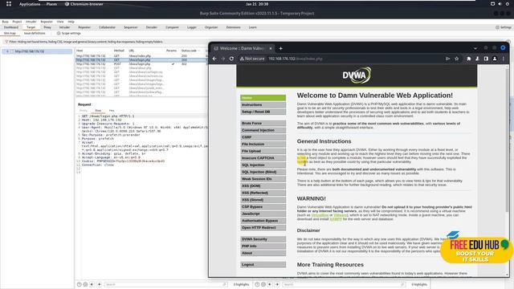Screen dimensions: 514x289
Task: Open Chromium tab search dropdown arrow
Action: 475,48
